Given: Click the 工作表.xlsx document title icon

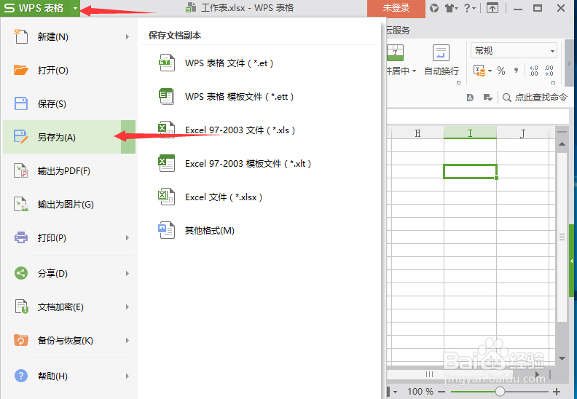Looking at the screenshot, I should pyautogui.click(x=190, y=8).
